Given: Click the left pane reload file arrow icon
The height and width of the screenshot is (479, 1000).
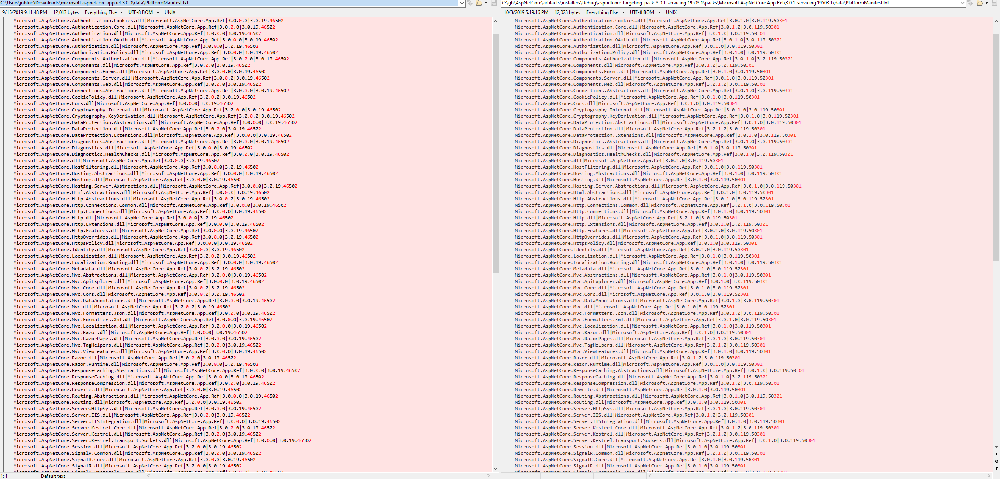Looking at the screenshot, I should [470, 3].
